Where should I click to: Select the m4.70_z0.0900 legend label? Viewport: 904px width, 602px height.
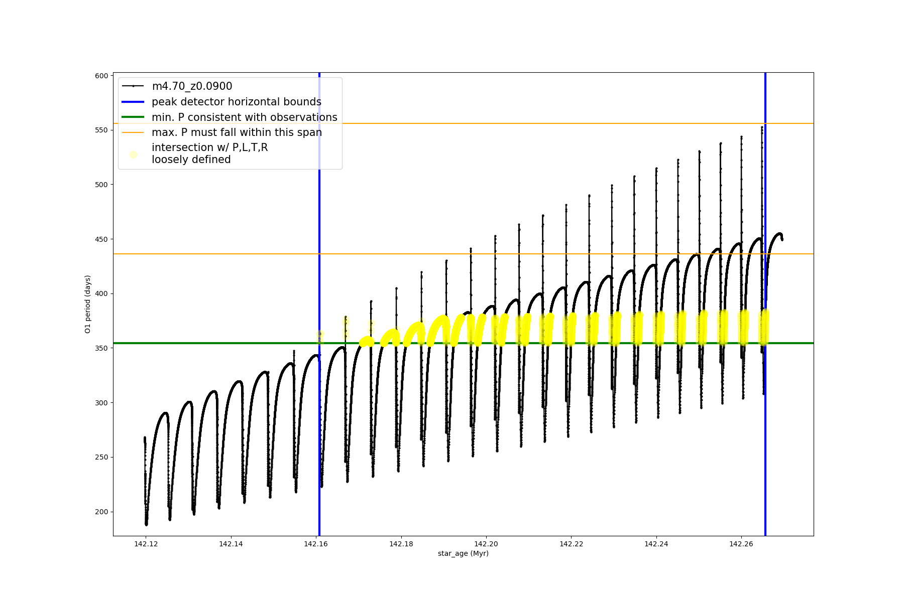coord(192,86)
